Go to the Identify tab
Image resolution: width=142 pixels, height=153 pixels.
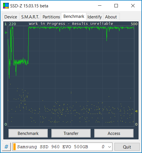click(x=95, y=17)
